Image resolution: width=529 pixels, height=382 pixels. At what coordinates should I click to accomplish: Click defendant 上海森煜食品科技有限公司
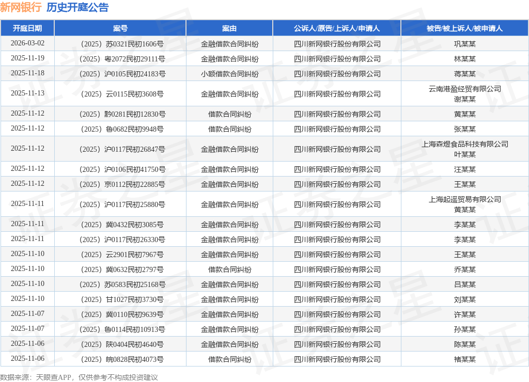(x=464, y=145)
